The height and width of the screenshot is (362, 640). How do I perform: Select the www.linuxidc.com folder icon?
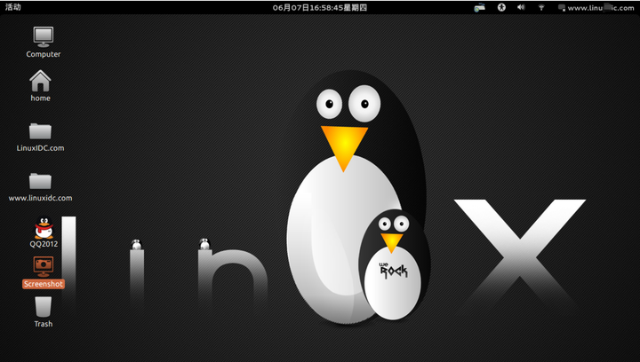point(40,181)
